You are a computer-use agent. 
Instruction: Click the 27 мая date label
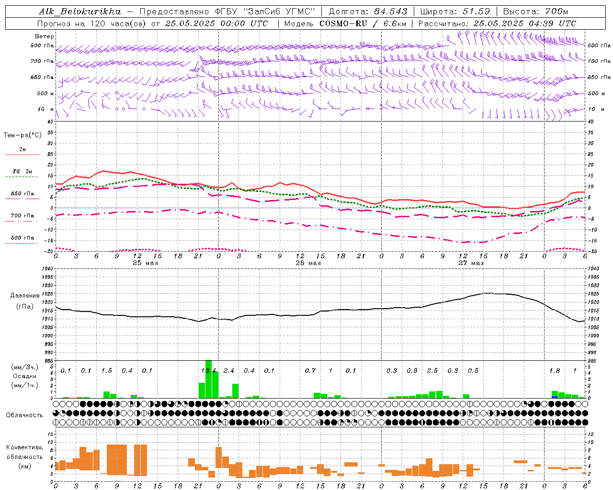point(471,263)
